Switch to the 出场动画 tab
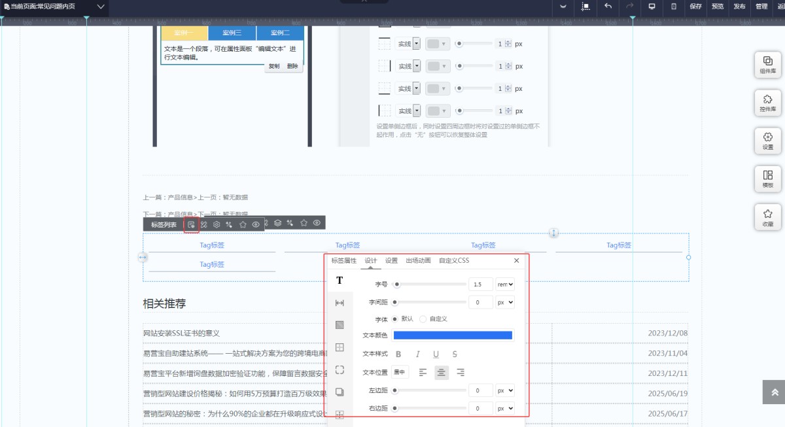The image size is (785, 427). coord(418,260)
